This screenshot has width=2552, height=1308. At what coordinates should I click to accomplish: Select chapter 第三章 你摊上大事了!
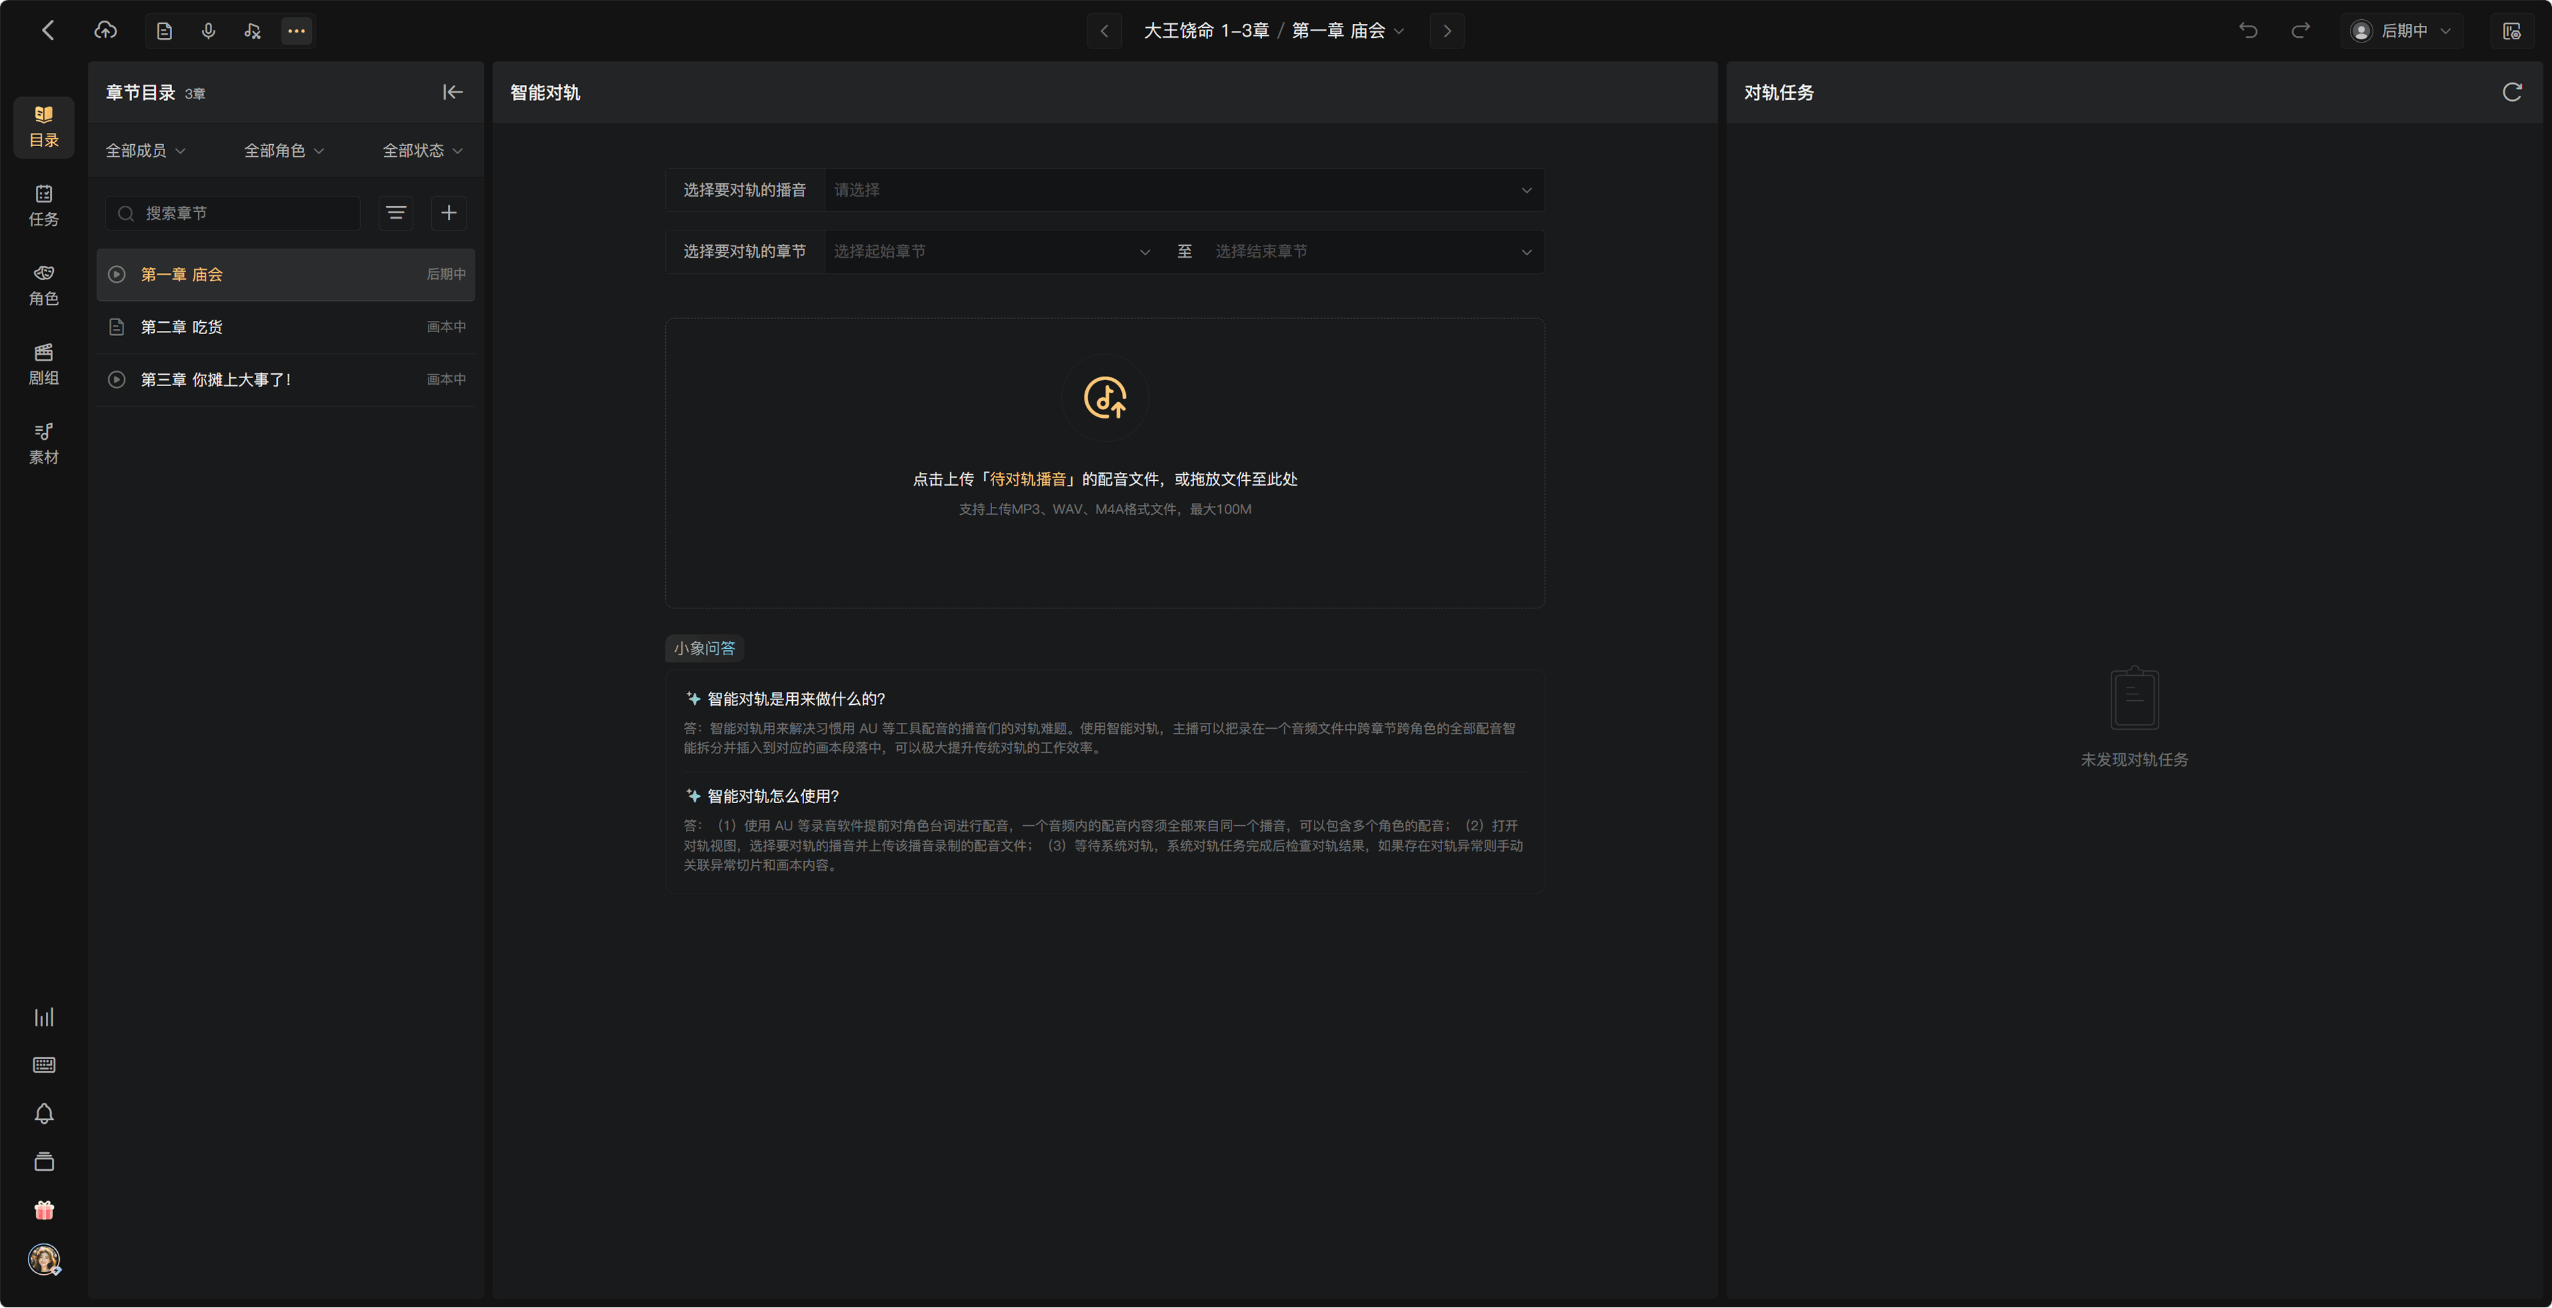coord(285,379)
